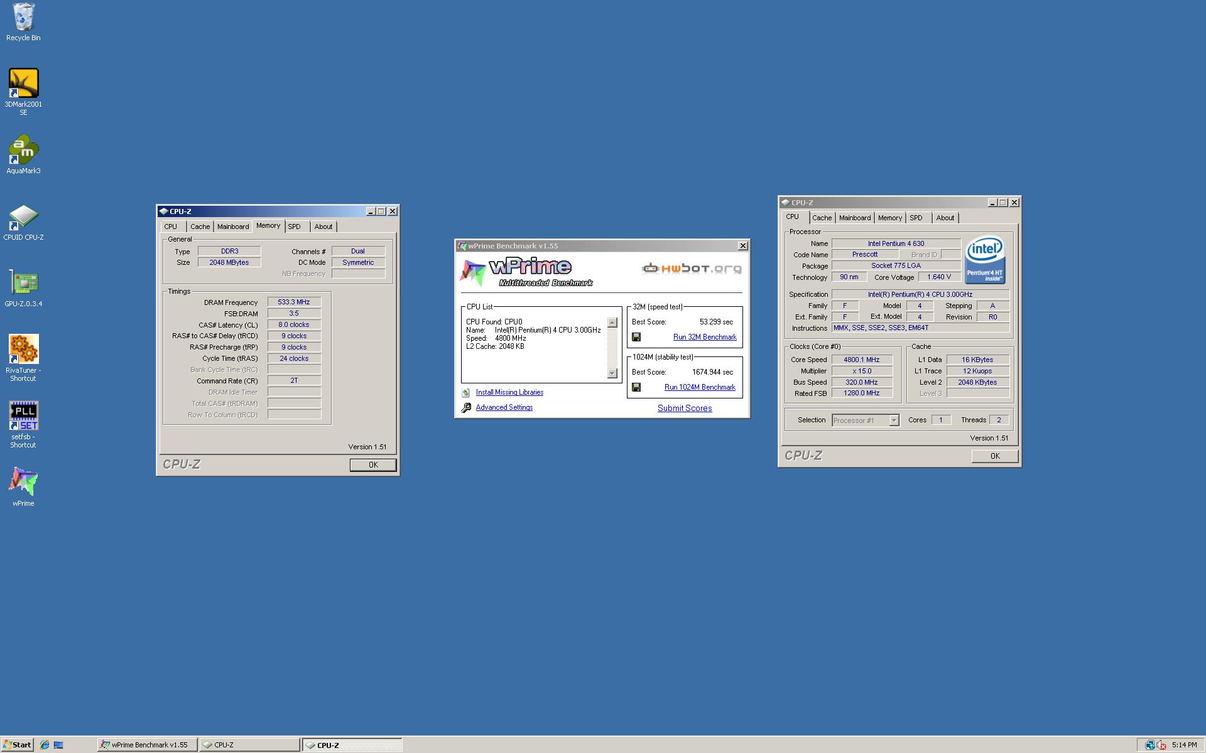This screenshot has height=753, width=1206.
Task: Click CPU List scroll down arrow
Action: (612, 373)
